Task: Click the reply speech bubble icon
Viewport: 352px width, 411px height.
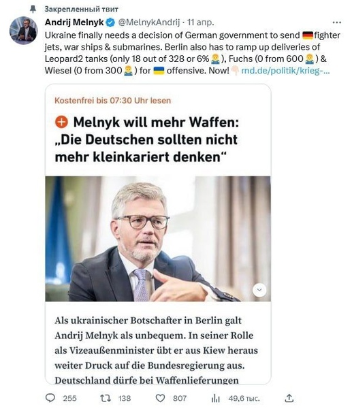Action: [x=50, y=398]
